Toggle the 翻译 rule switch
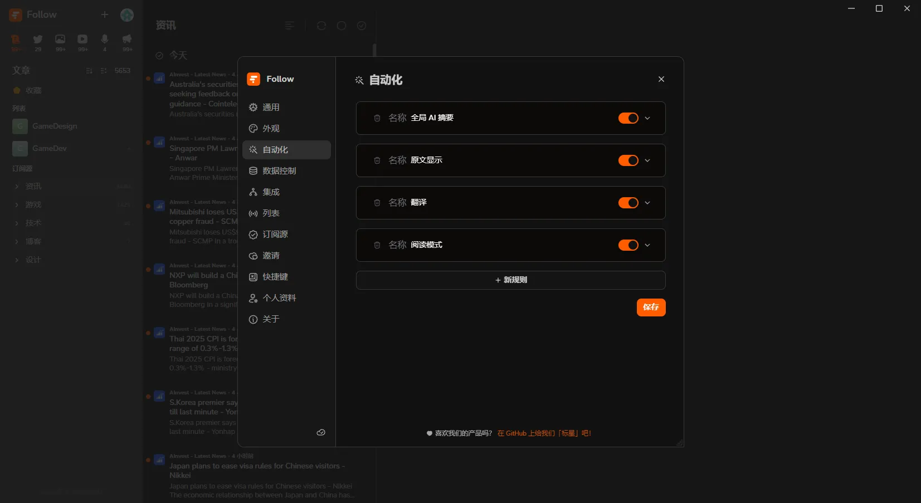 click(628, 203)
